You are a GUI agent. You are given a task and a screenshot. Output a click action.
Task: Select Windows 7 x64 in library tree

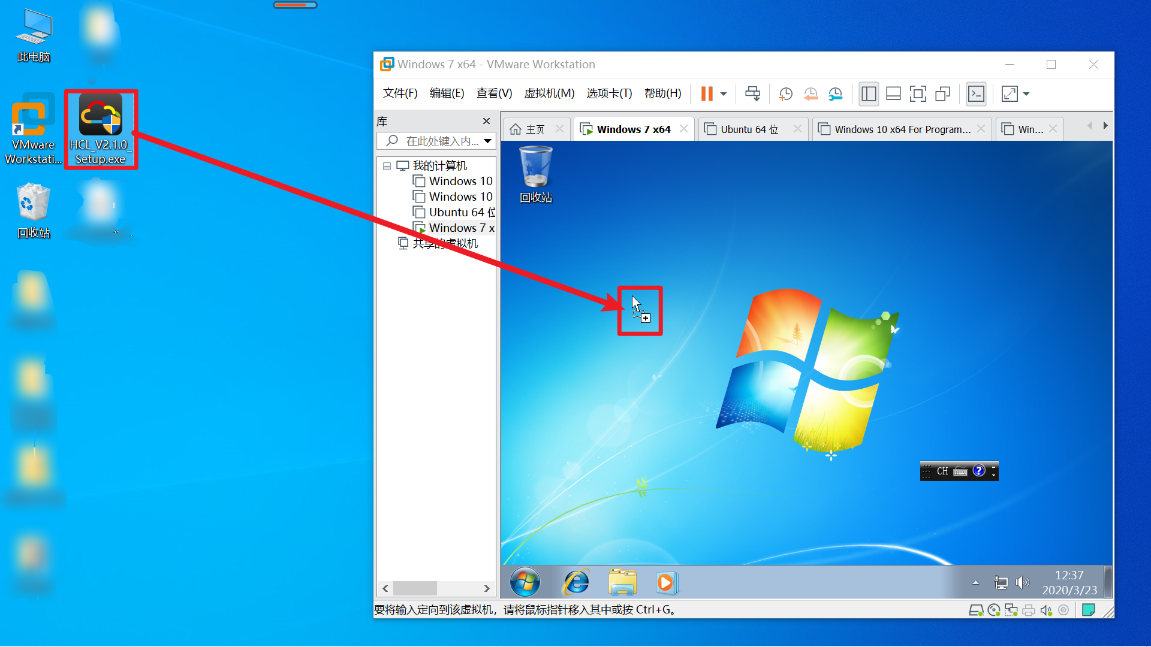tap(454, 228)
